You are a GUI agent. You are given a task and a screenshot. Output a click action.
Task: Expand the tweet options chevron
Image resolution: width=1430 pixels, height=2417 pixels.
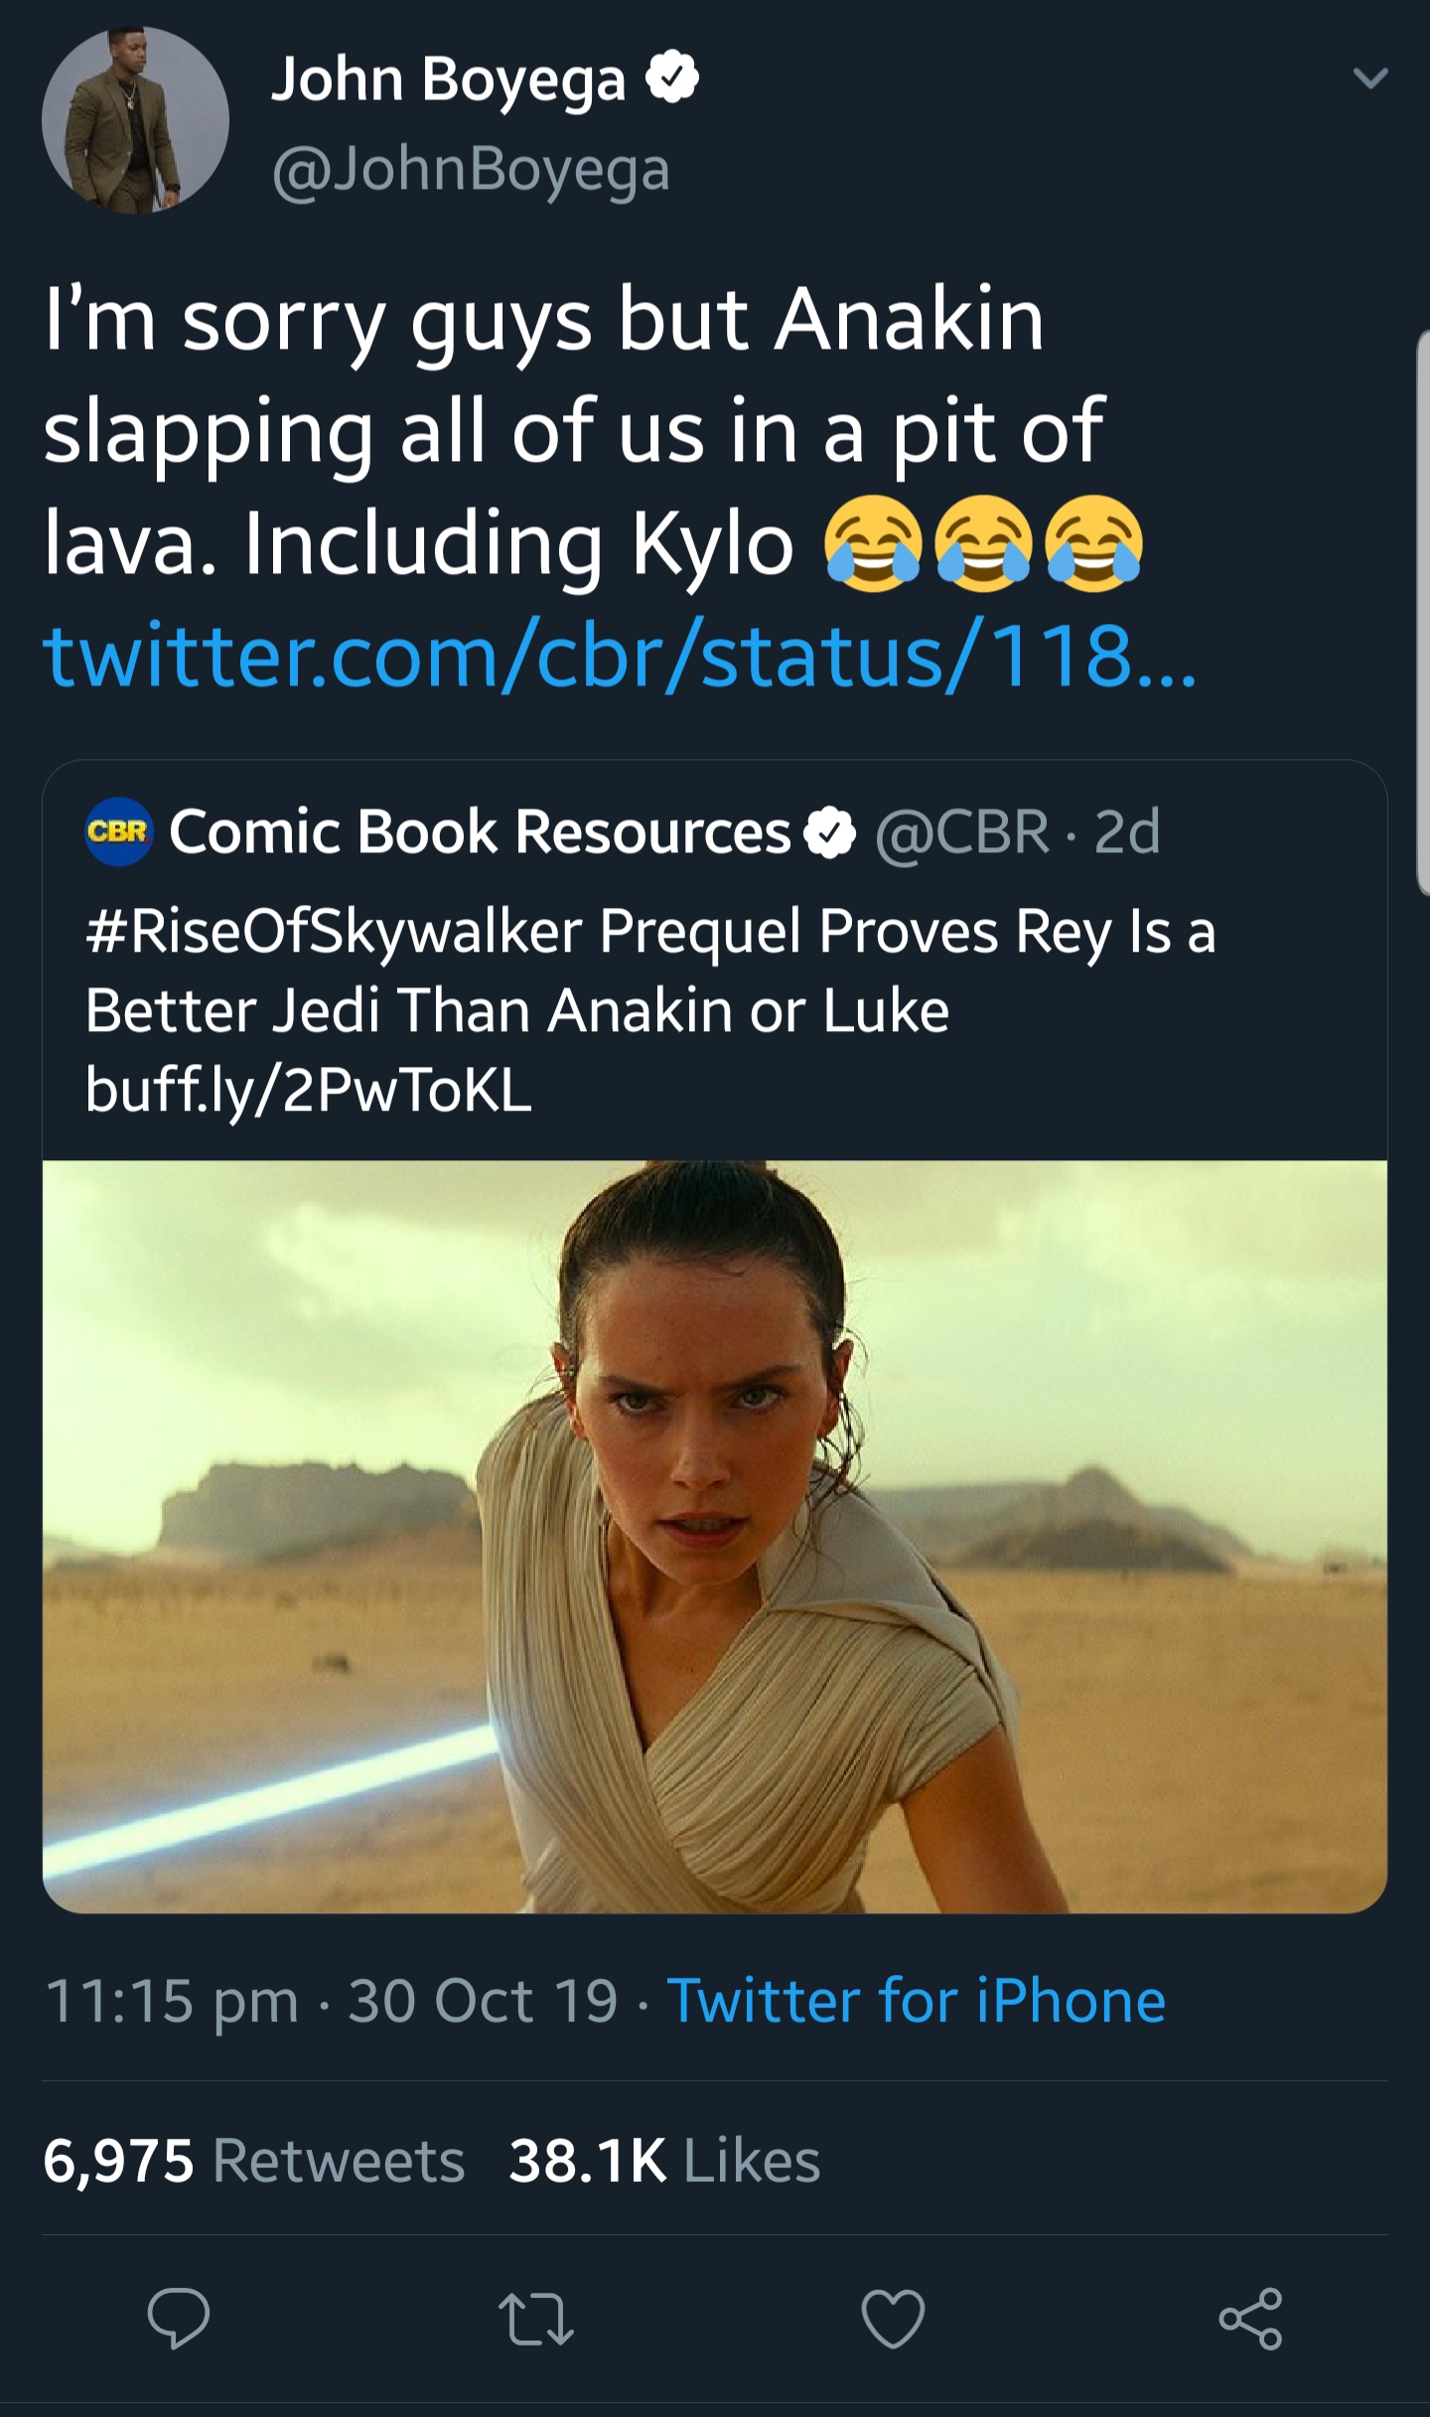tap(1370, 78)
